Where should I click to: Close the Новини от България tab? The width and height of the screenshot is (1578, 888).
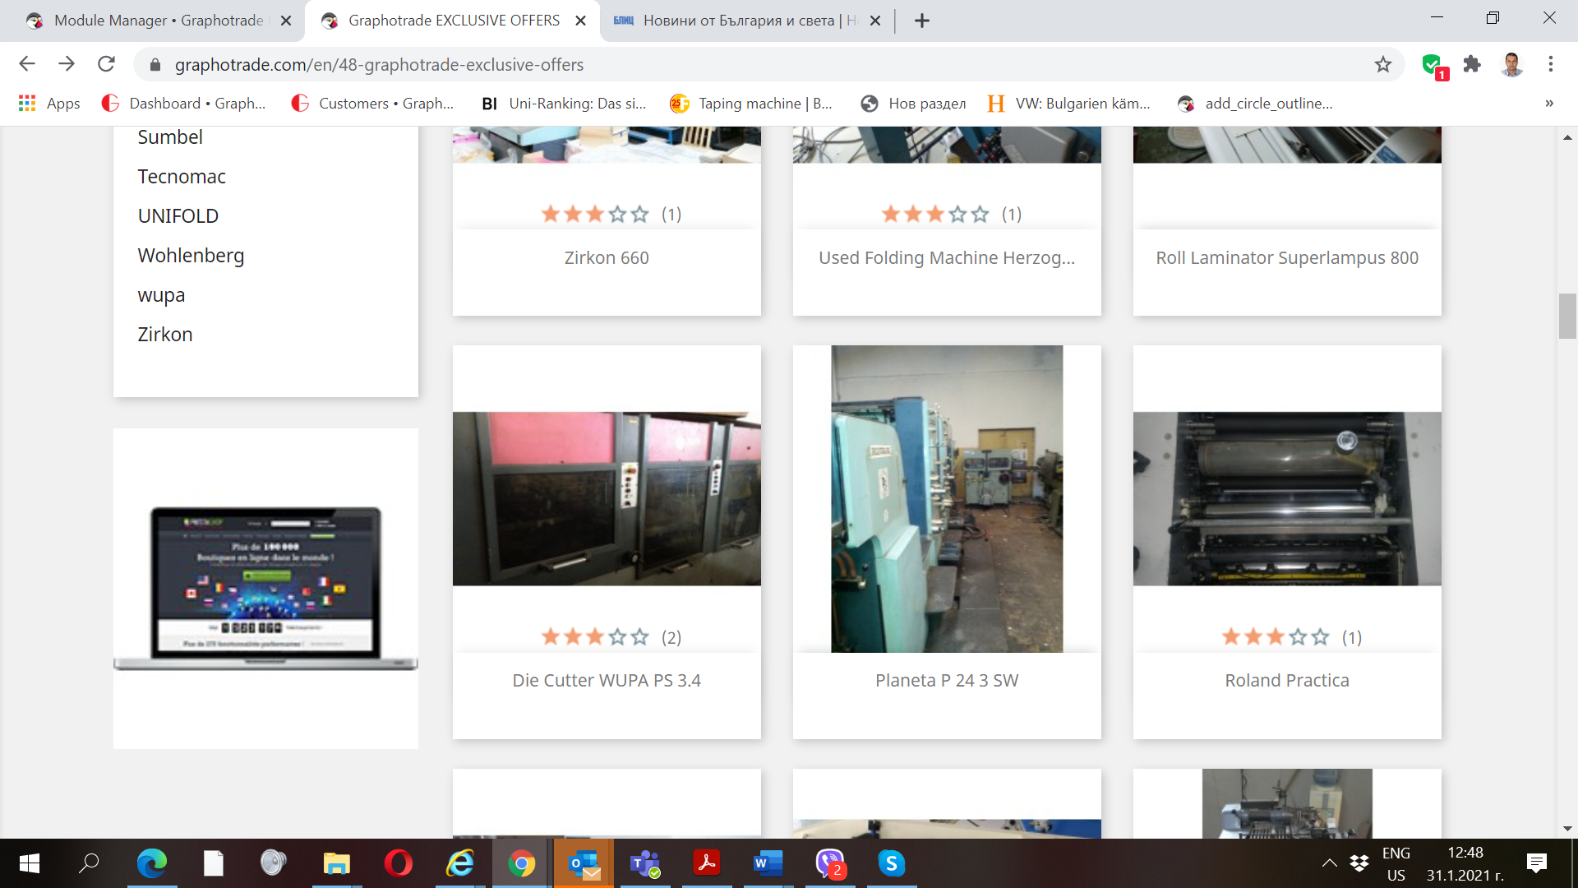[875, 21]
